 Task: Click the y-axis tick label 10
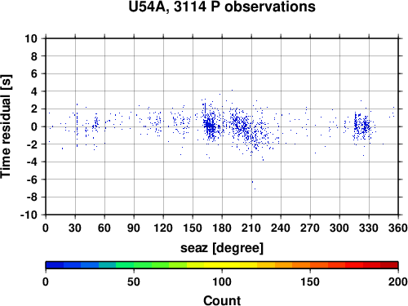pos(31,38)
